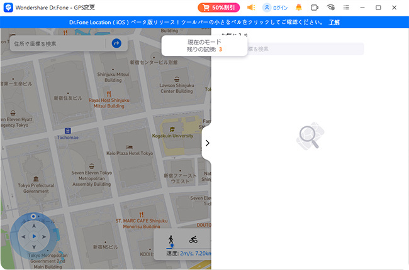The width and height of the screenshot is (409, 270).
Task: Click the orange megaphone announcement icon
Action: (250, 8)
